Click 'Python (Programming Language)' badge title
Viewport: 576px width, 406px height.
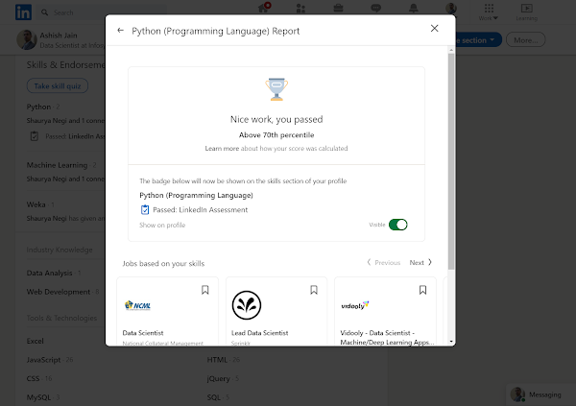pyautogui.click(x=196, y=195)
